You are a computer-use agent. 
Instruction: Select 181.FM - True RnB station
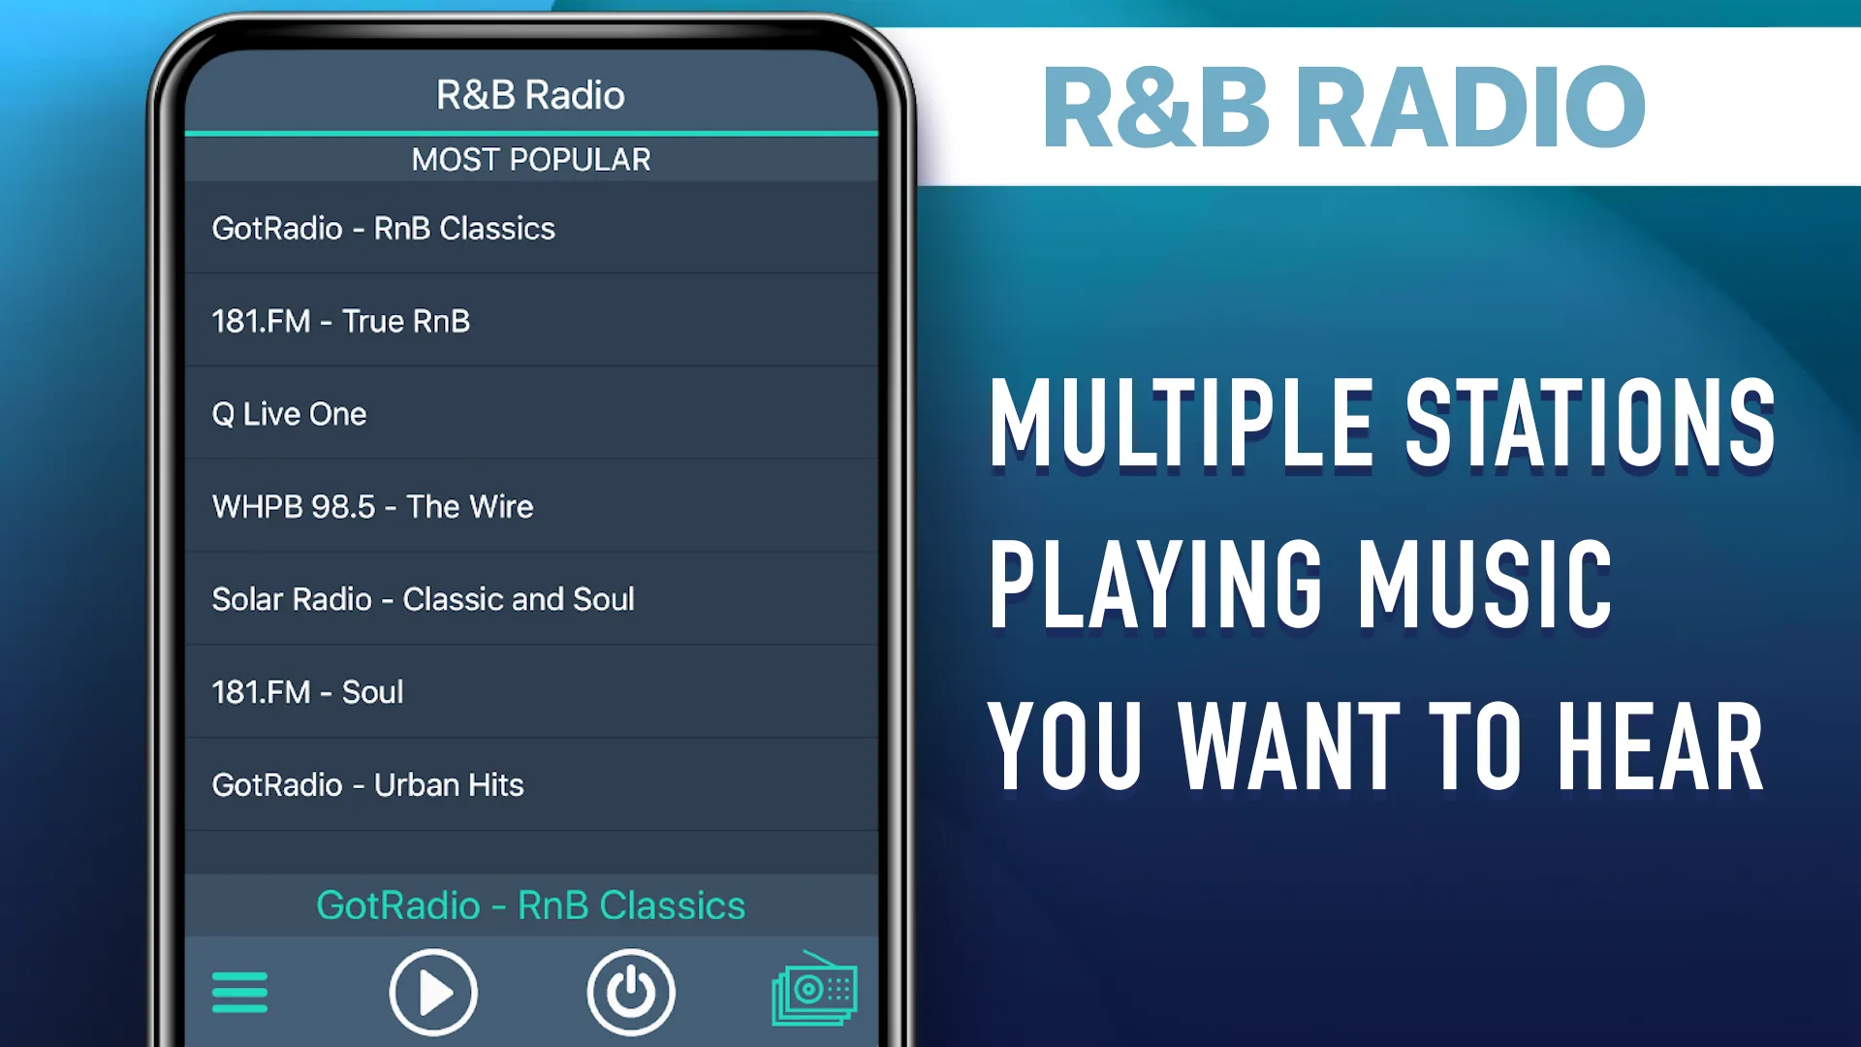click(530, 321)
